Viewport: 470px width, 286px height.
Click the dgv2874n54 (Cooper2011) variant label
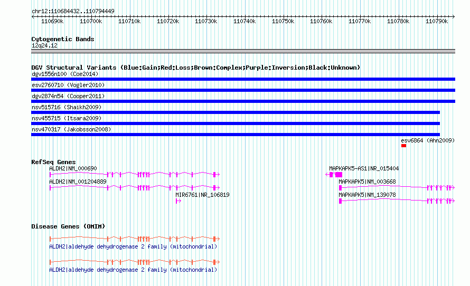click(68, 96)
